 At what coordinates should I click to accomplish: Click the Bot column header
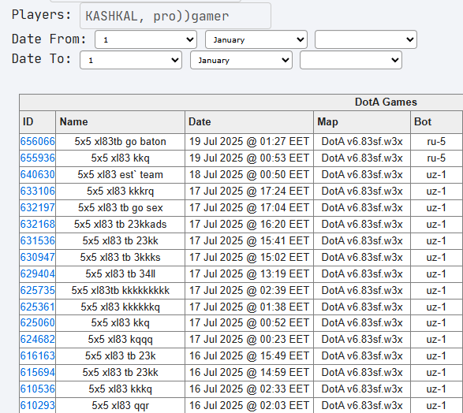coord(436,122)
